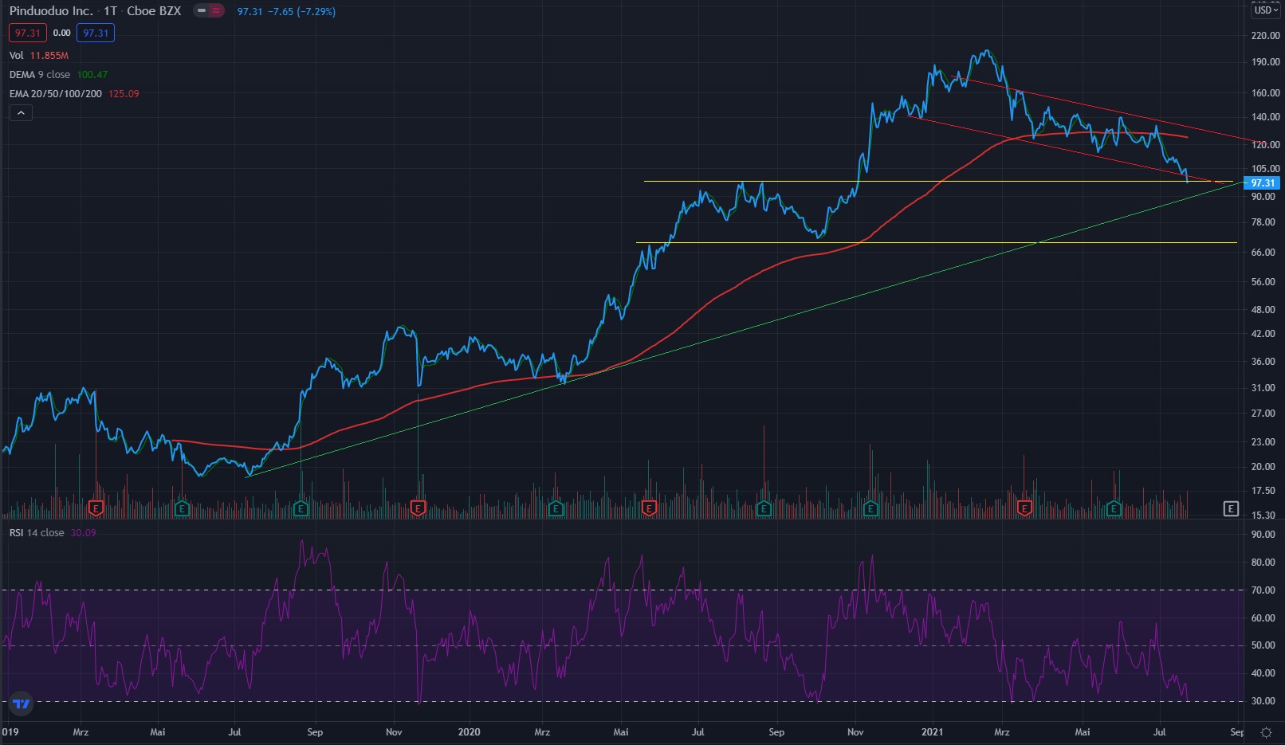
Task: Click the TradingView logo icon
Action: [22, 704]
